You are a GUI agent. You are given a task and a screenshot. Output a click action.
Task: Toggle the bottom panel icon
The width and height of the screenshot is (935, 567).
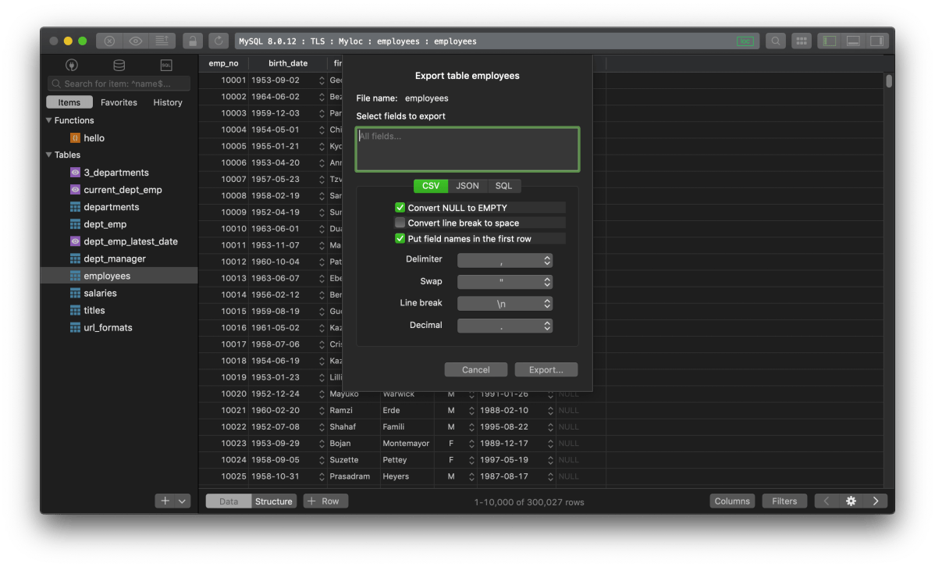[x=853, y=41]
